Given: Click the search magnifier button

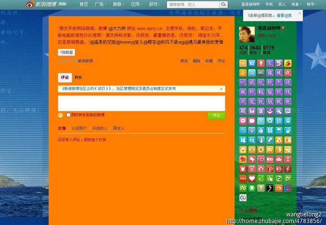Looking at the screenshot, I should coord(223,4).
